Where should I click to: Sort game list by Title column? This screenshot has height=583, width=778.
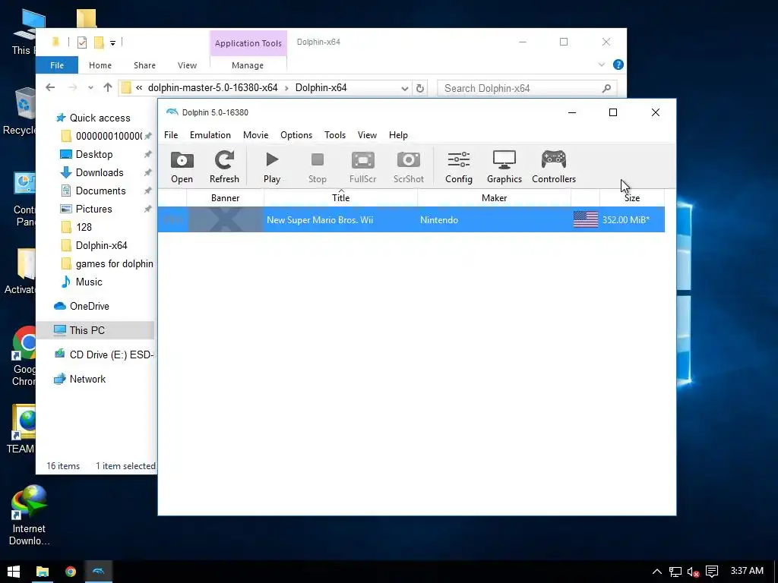341,198
